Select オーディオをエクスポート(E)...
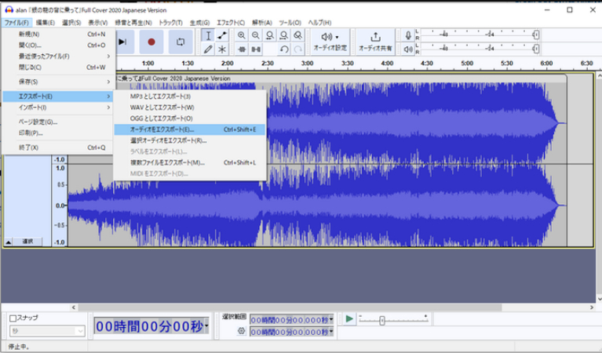602x353 pixels. tap(190, 129)
